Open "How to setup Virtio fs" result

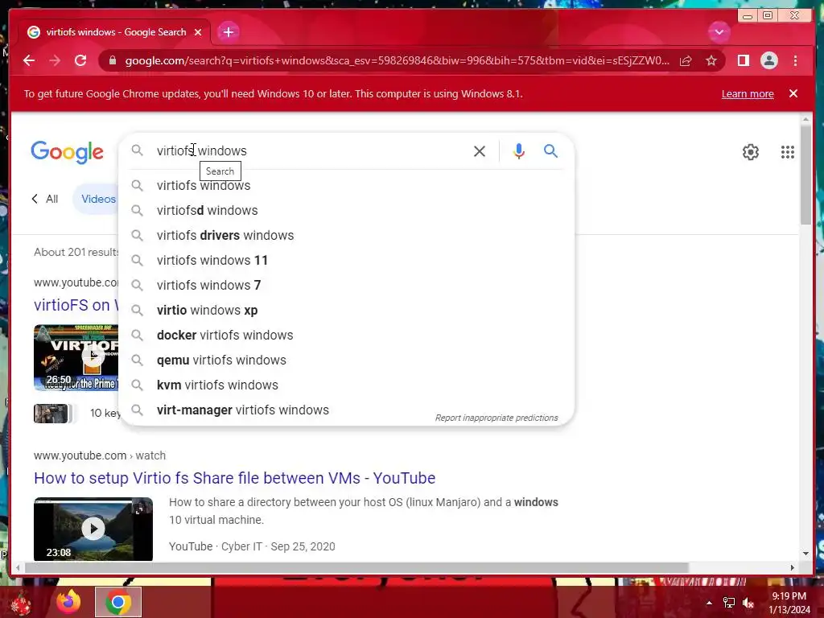point(234,478)
